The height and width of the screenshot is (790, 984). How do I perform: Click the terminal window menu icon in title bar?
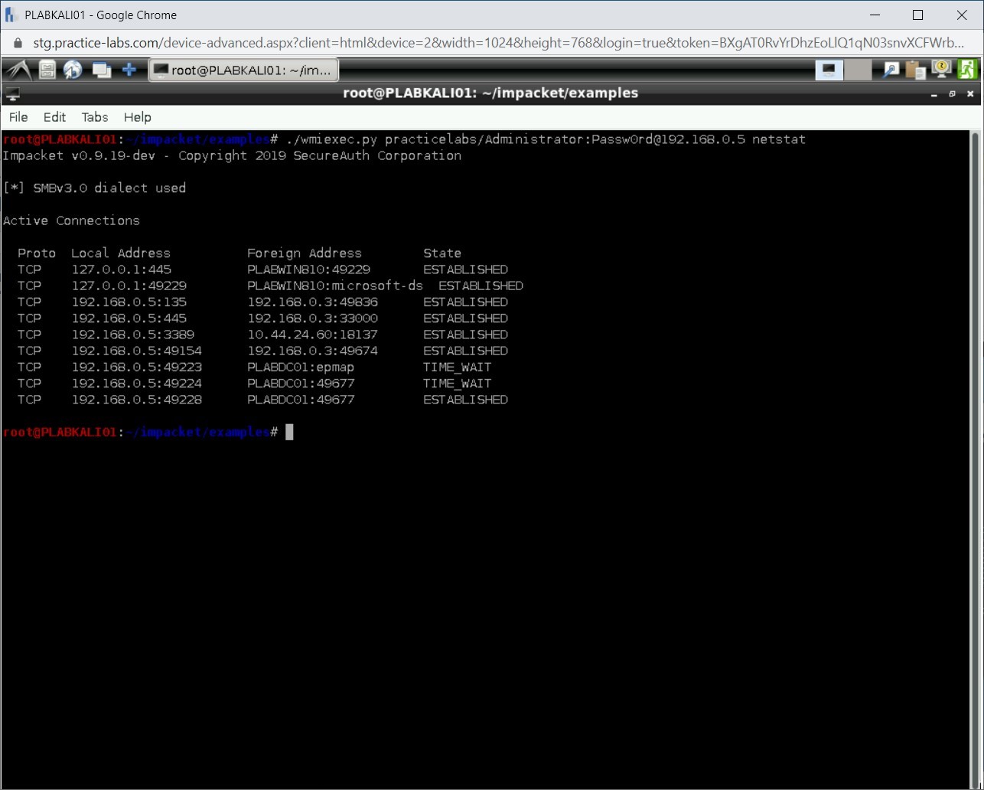tap(12, 94)
